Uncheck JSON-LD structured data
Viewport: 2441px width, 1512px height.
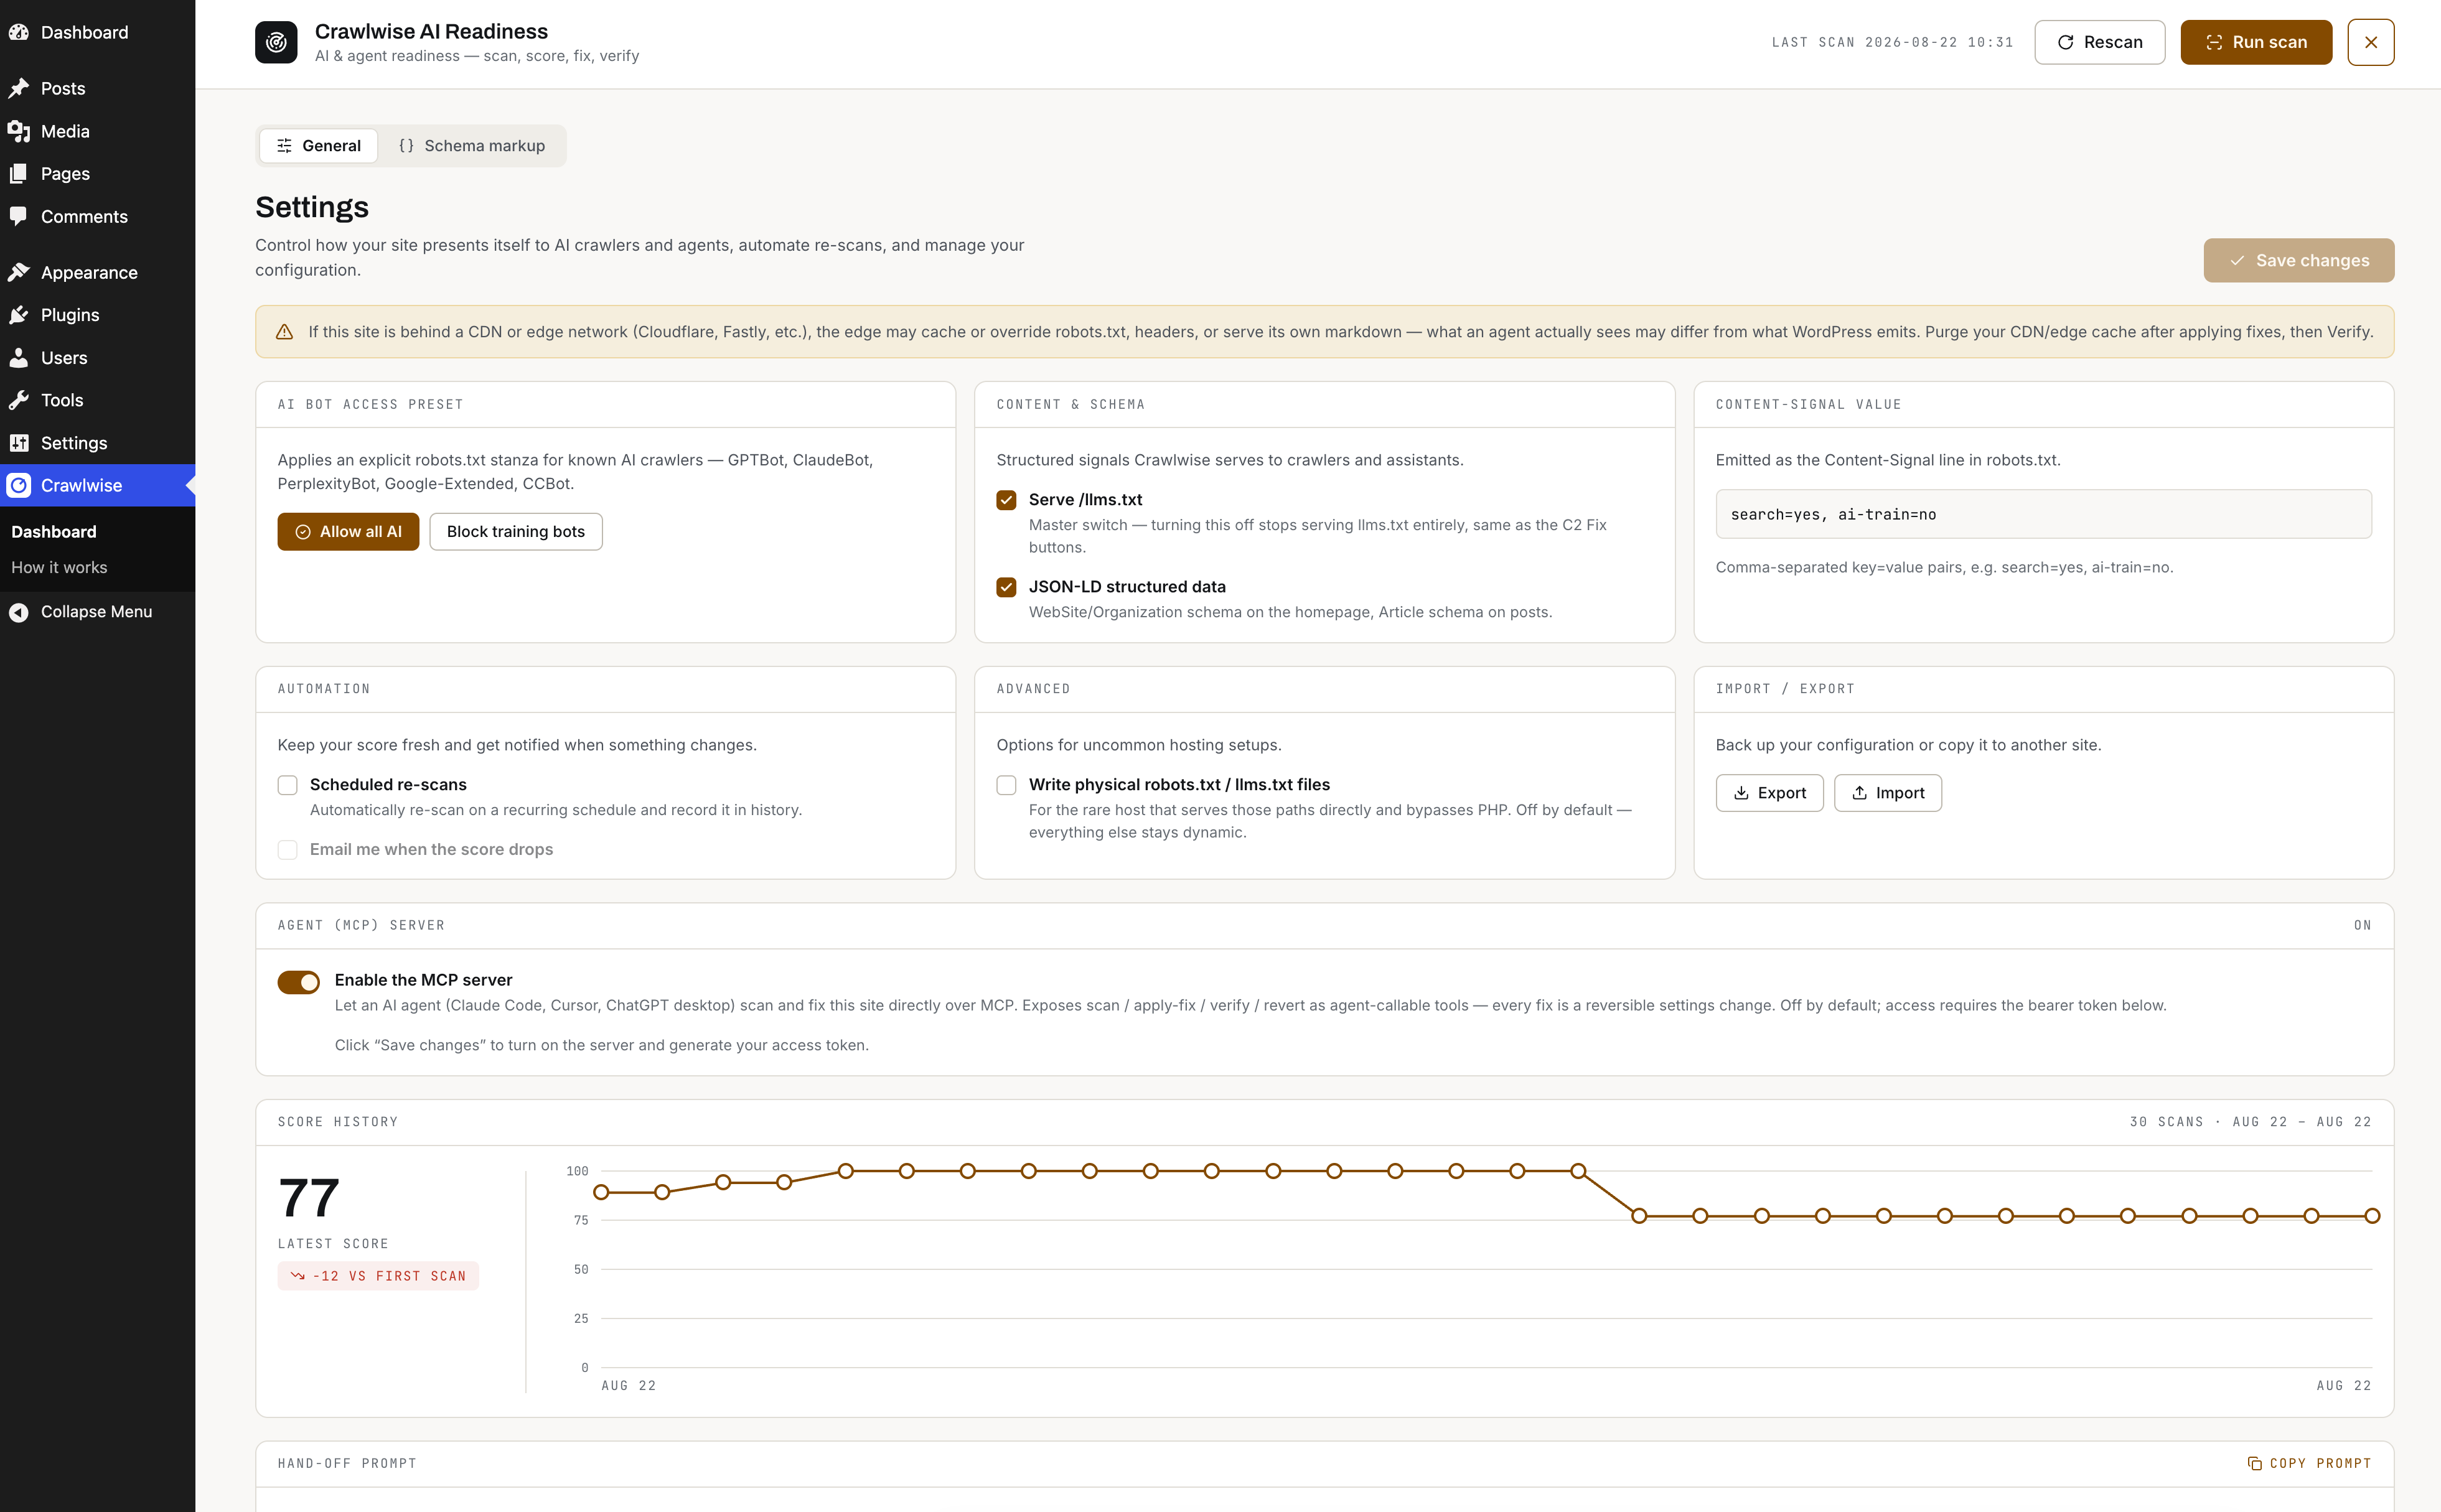click(1006, 587)
